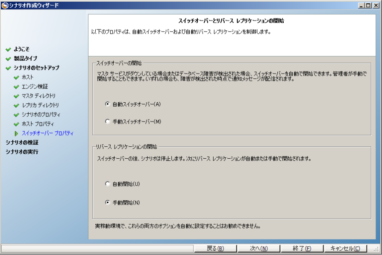Maximize the シナリオ作成ウィザード window

point(368,6)
